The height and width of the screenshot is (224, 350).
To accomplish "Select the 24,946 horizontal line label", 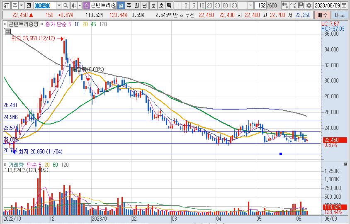I will (x=10, y=117).
